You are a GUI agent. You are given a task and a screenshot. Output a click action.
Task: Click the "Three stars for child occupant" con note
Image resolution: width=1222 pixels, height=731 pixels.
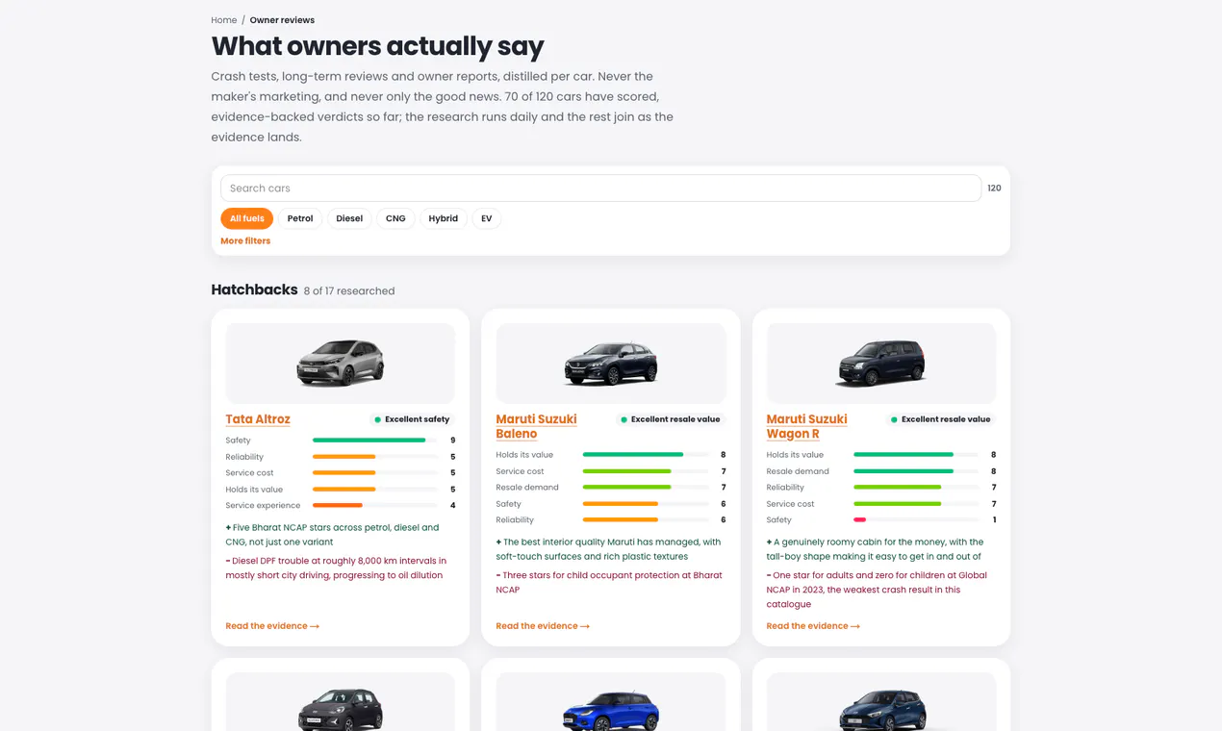[x=608, y=583]
